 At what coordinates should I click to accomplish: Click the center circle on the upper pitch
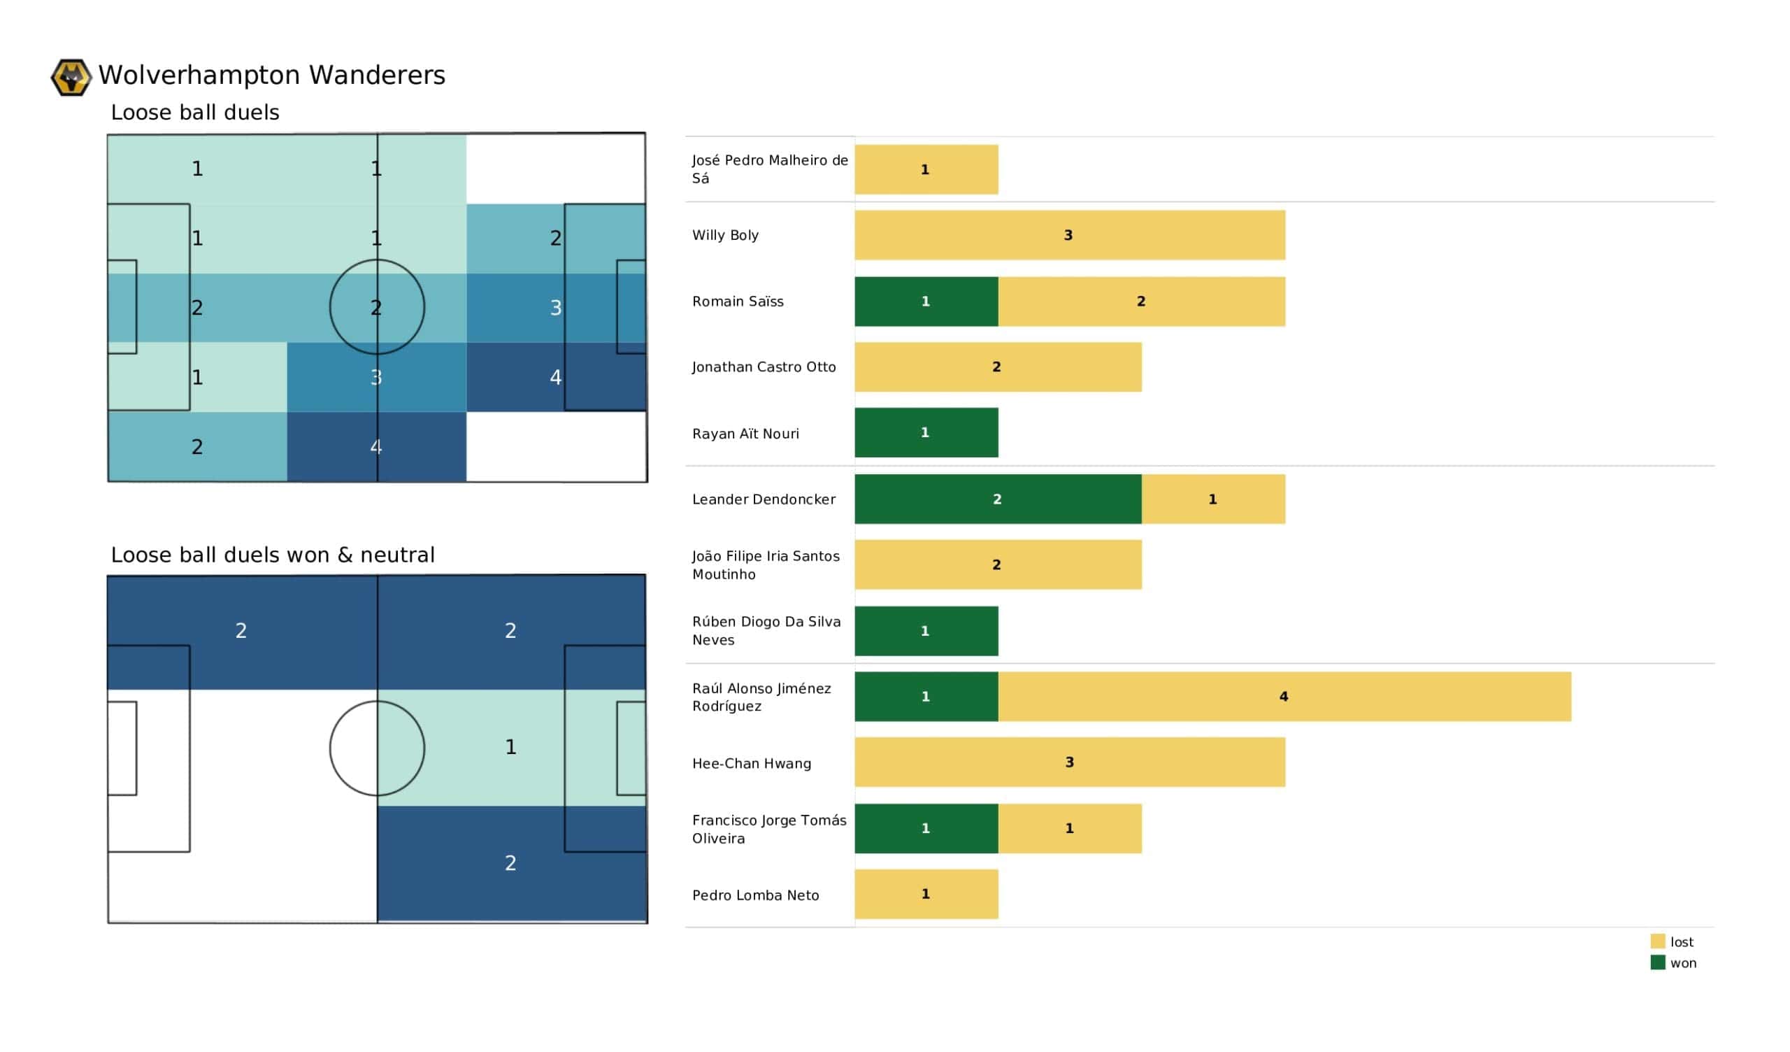point(376,307)
